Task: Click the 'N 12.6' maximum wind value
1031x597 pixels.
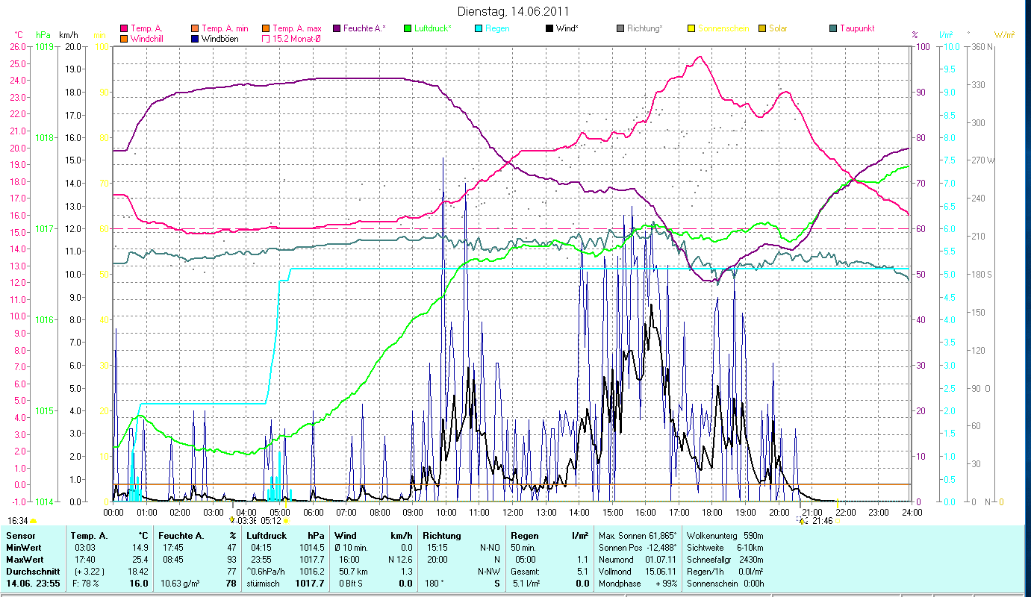Action: tap(400, 560)
